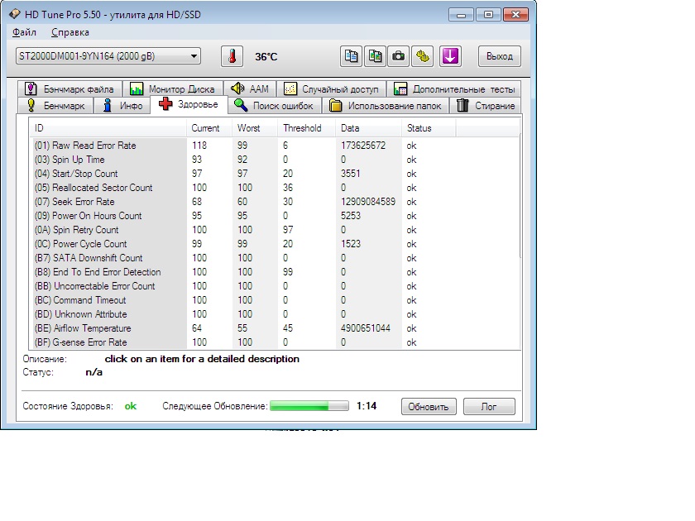Click the Лог button
Screen dimensions: 695x521
[489, 407]
